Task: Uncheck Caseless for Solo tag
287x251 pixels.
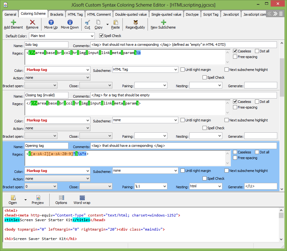Action: [x=235, y=51]
